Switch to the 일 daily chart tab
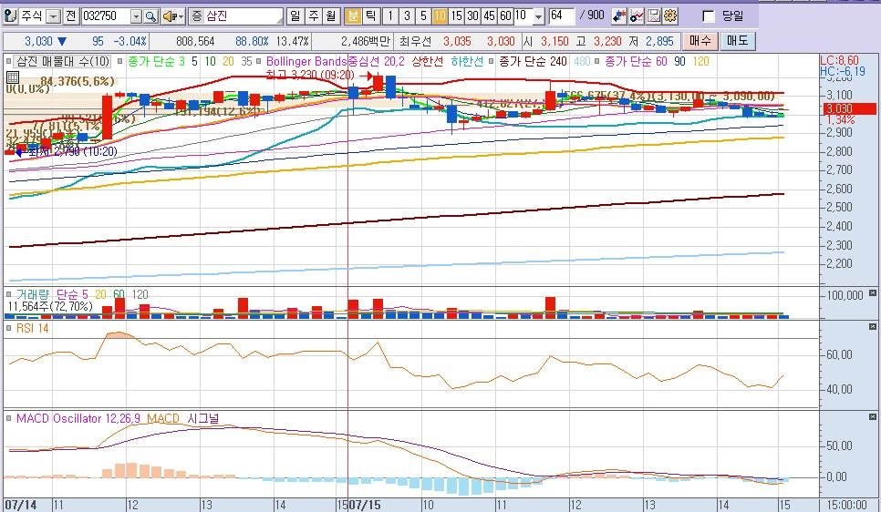881x512 pixels. point(295,16)
